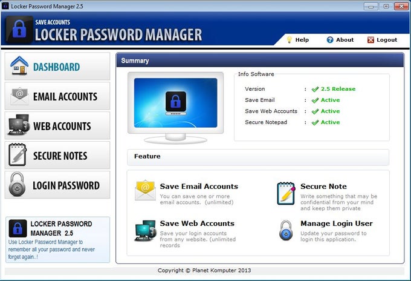The image size is (411, 281).
Task: Click the house icon beside Dashboard
Action: [x=19, y=65]
